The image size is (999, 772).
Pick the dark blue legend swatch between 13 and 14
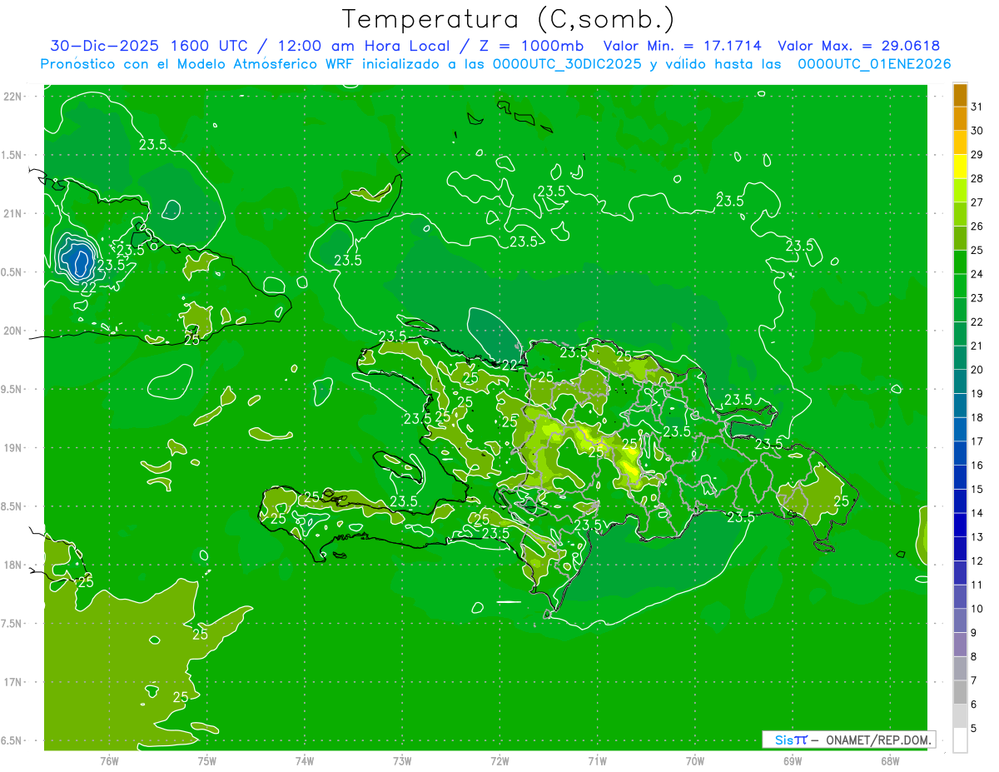tap(960, 525)
